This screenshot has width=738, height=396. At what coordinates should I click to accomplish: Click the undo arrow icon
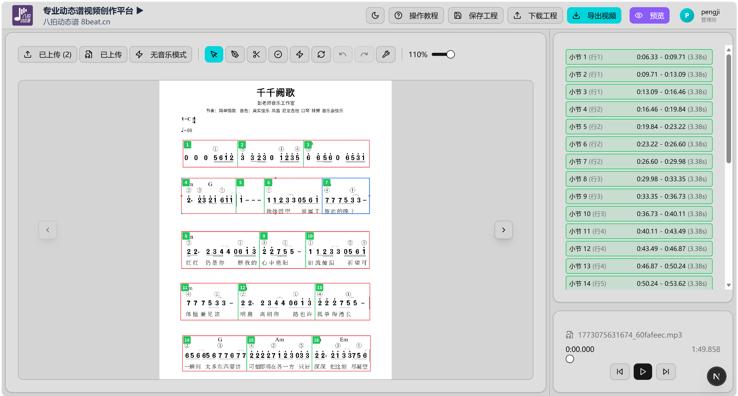pyautogui.click(x=343, y=54)
